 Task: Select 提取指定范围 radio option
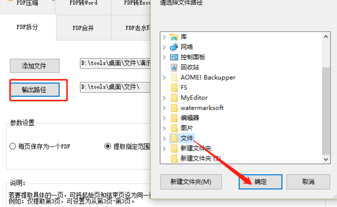[x=108, y=146]
